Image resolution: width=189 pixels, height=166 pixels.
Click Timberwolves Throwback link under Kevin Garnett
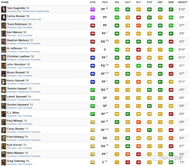point(29,84)
